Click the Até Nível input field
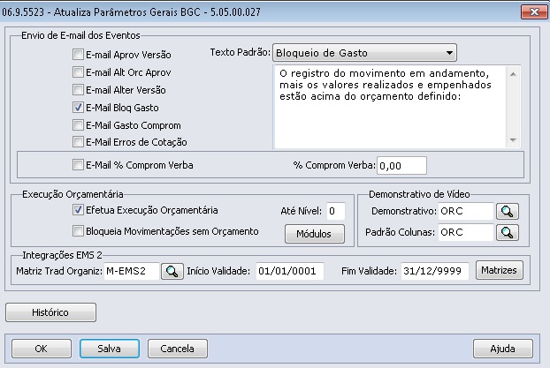This screenshot has height=368, width=550. pos(336,211)
